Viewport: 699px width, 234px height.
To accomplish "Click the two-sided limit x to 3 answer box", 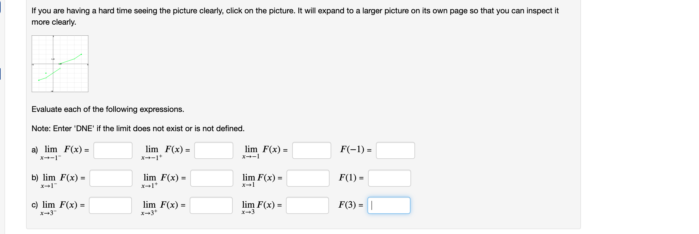I will point(307,205).
